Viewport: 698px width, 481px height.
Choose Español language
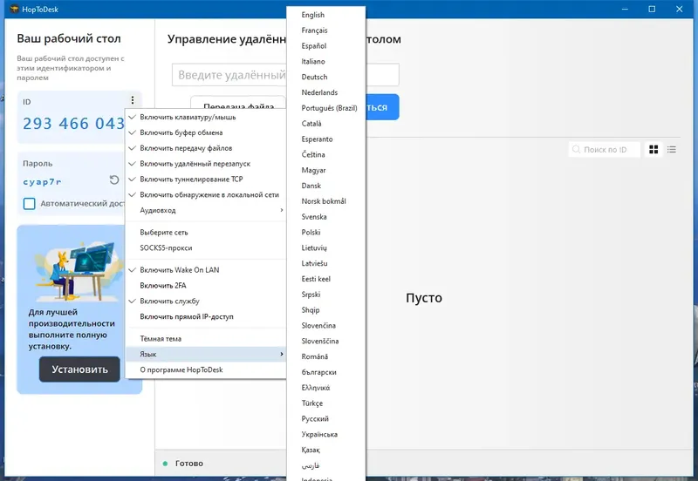pos(325,46)
